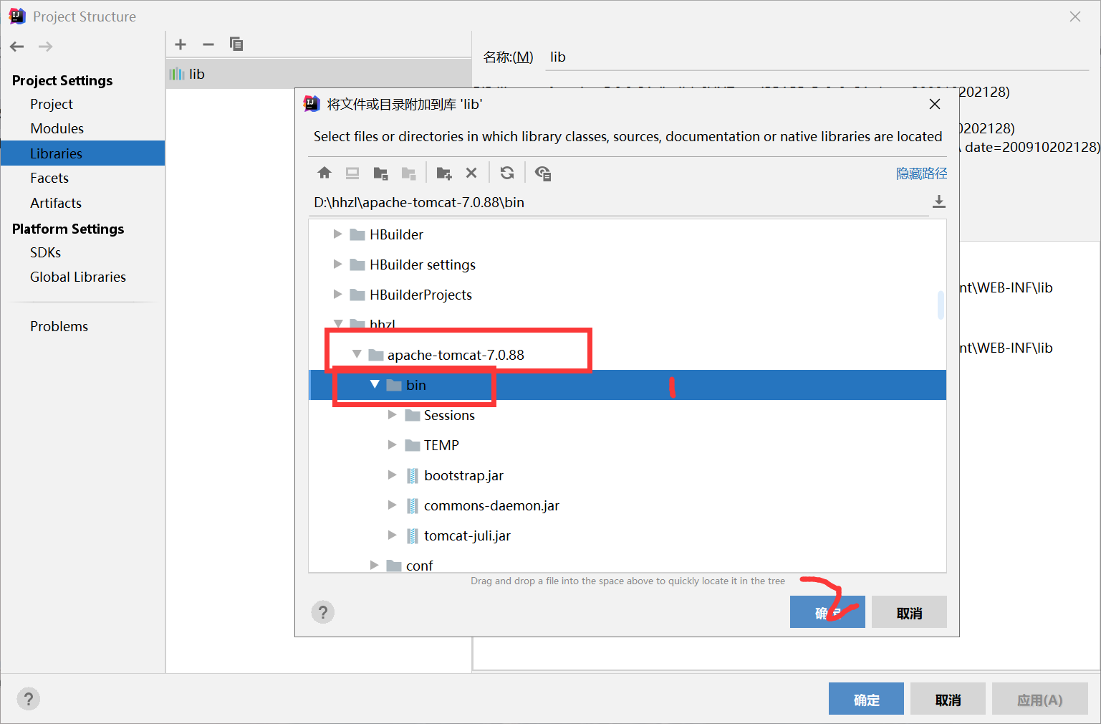Image resolution: width=1101 pixels, height=724 pixels.
Task: Open help in the Project Structure window
Action: pos(29,699)
